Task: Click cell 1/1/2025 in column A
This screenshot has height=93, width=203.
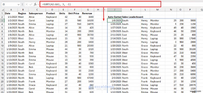Action: (11, 17)
